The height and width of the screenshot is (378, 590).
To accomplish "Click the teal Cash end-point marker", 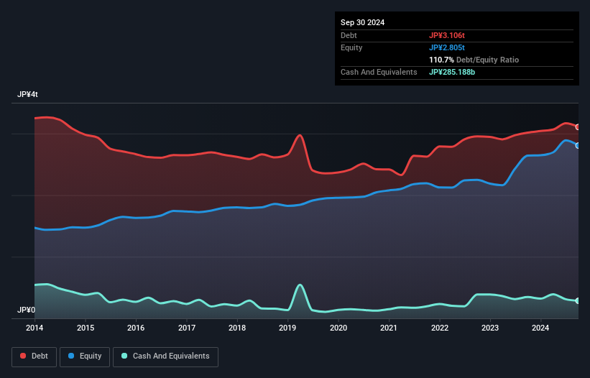I will tap(578, 301).
